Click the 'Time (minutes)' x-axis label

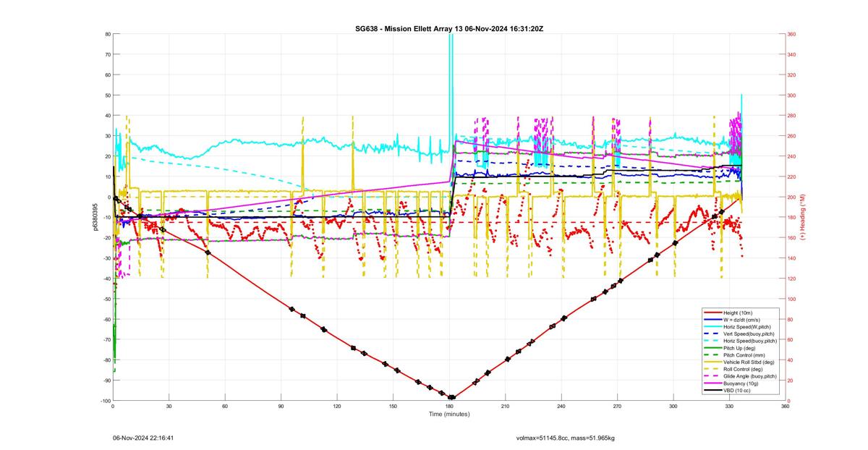[449, 414]
